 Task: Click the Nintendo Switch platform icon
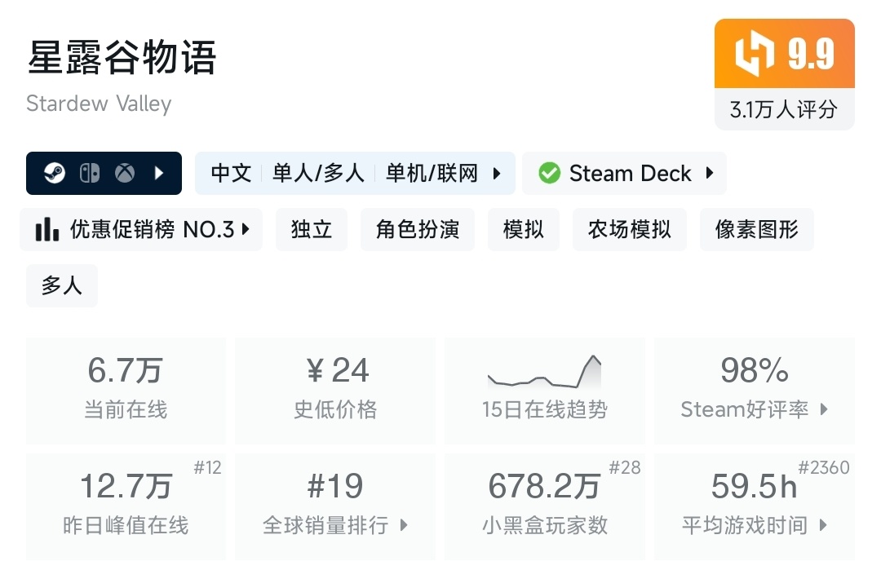pyautogui.click(x=90, y=173)
